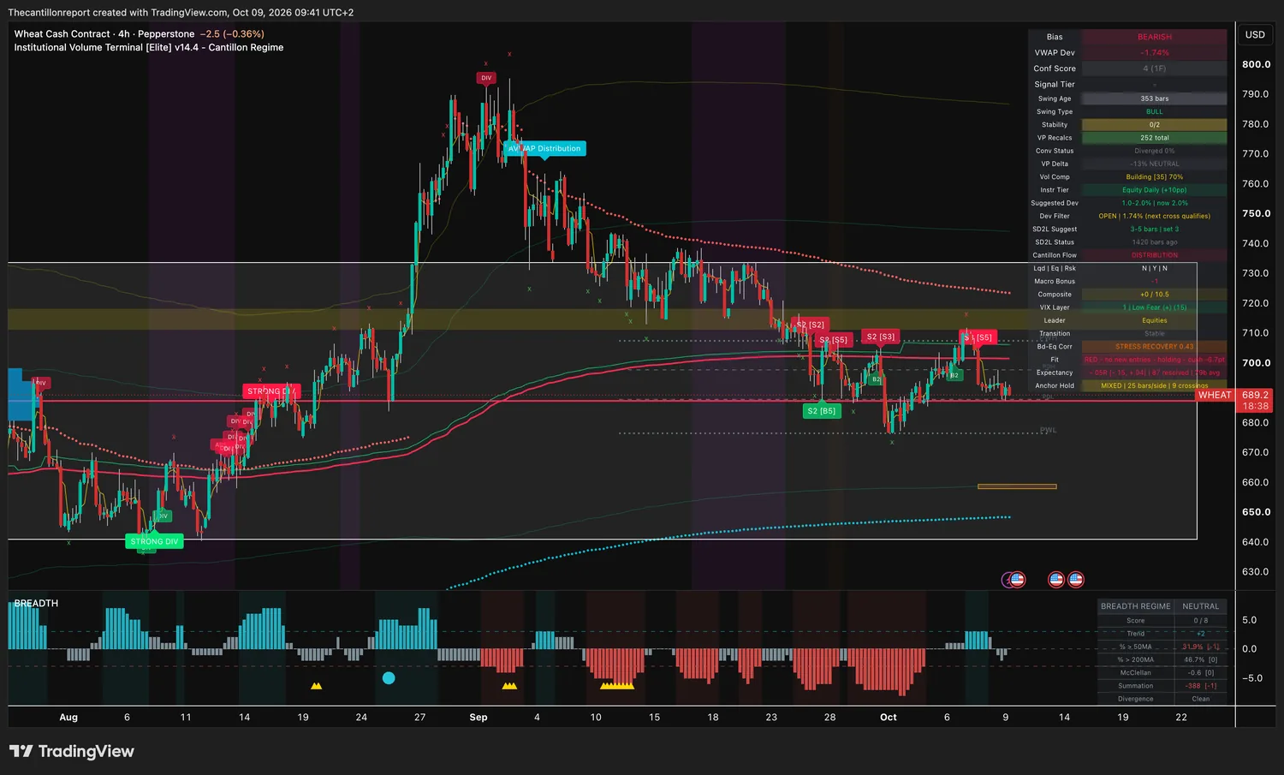Click the Swing Type value BULL

pyautogui.click(x=1155, y=112)
